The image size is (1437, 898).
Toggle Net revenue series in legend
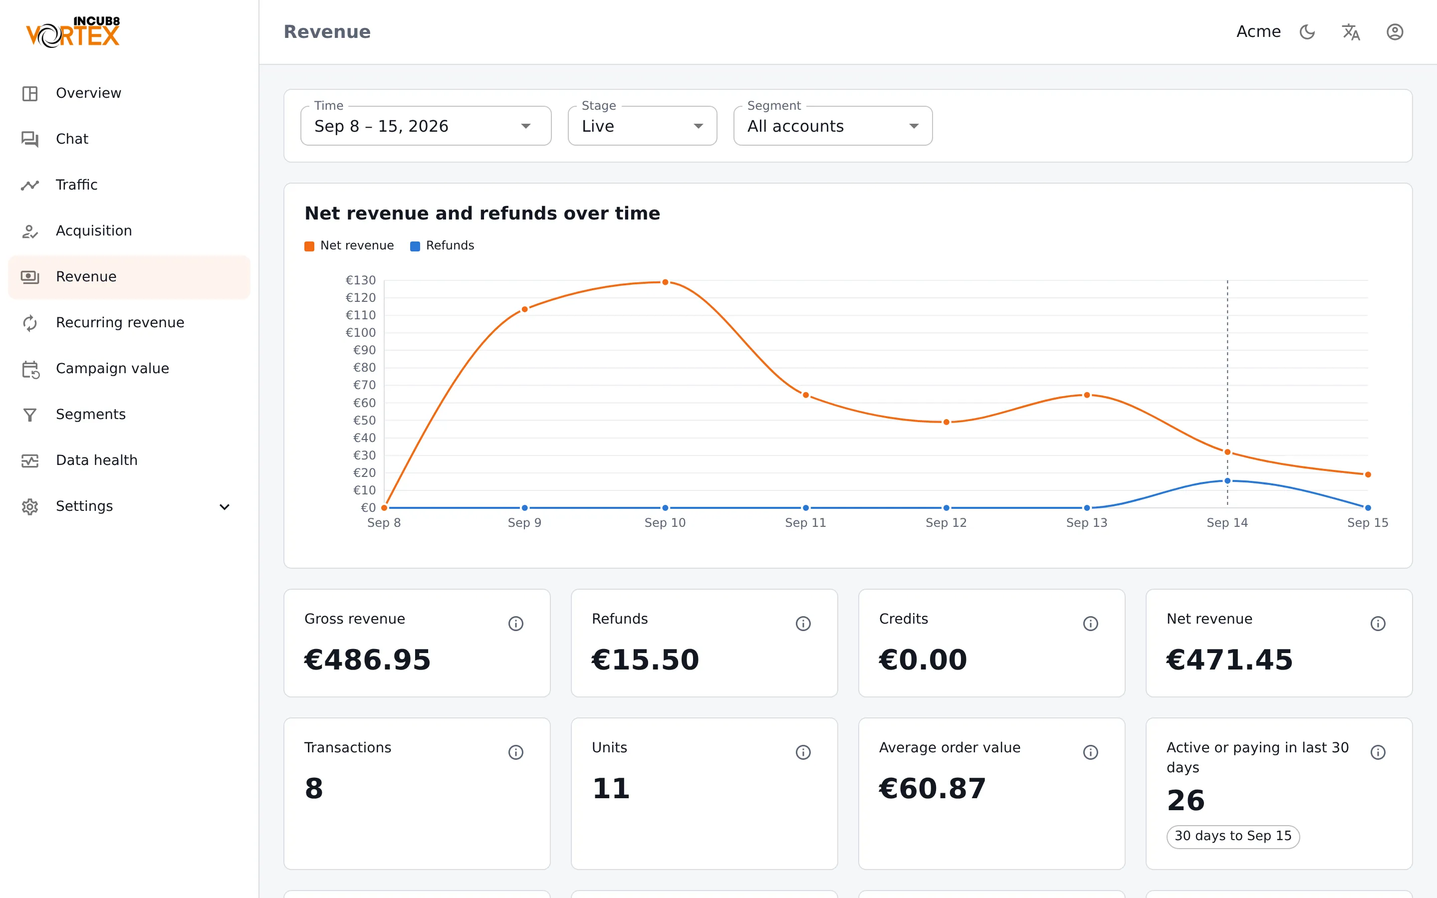[x=349, y=246]
